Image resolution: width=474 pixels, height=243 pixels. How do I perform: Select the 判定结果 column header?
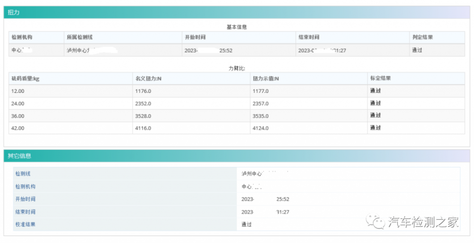pos(422,37)
